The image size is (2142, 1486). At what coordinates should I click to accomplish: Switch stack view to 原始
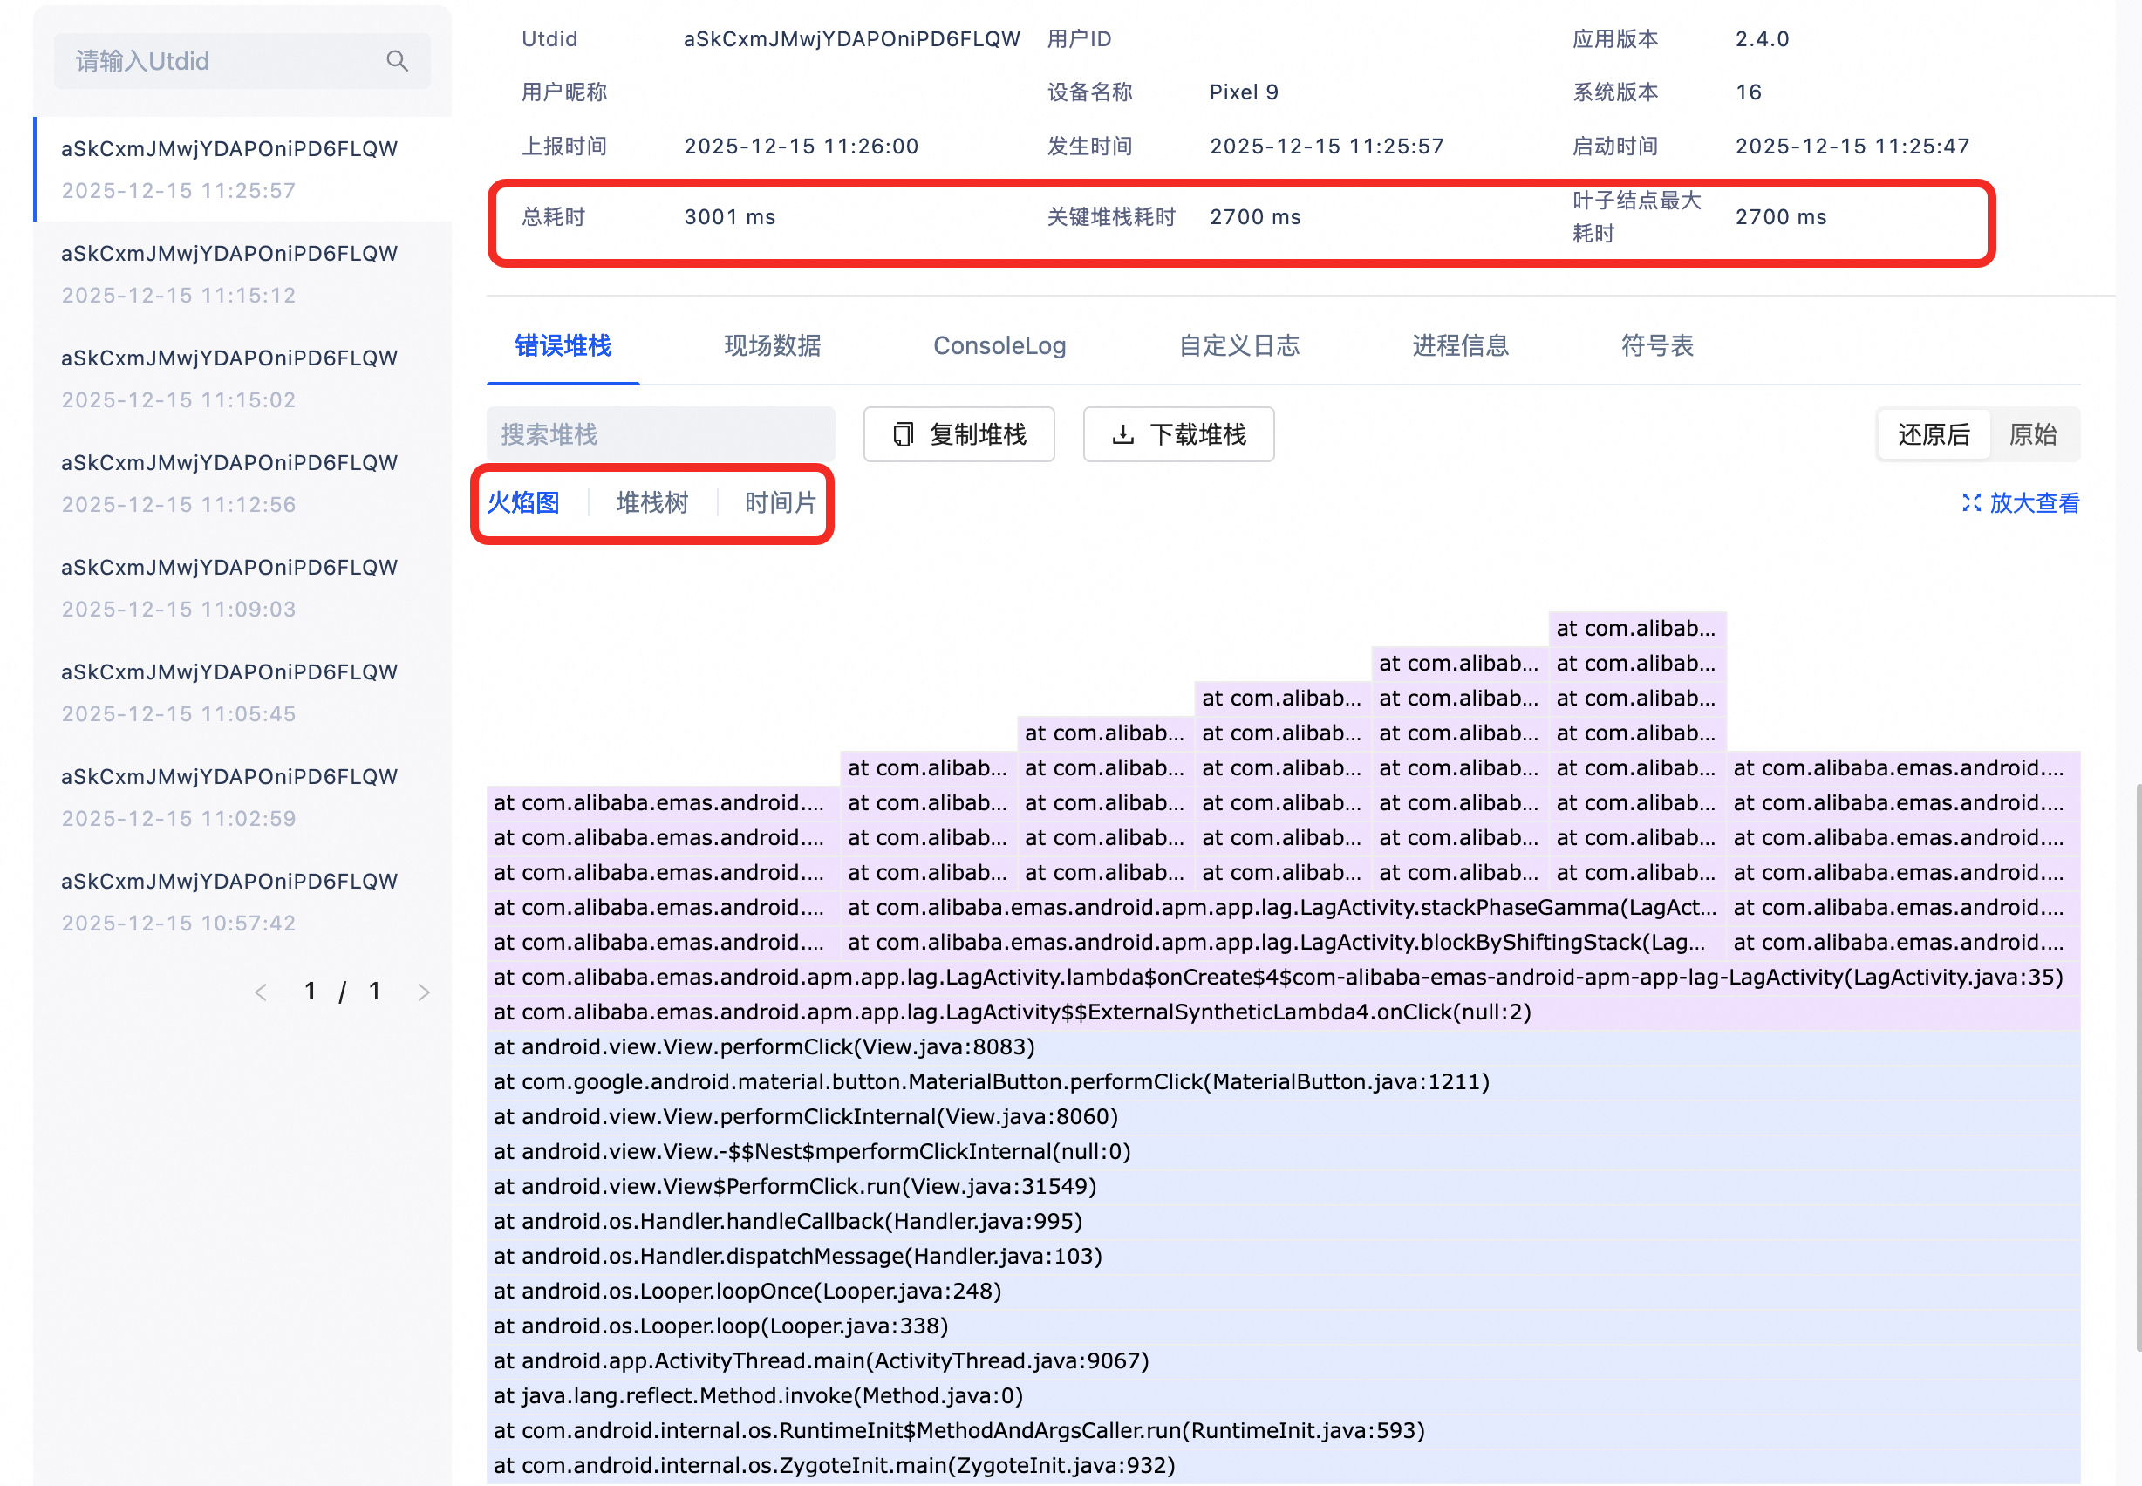[x=2032, y=435]
